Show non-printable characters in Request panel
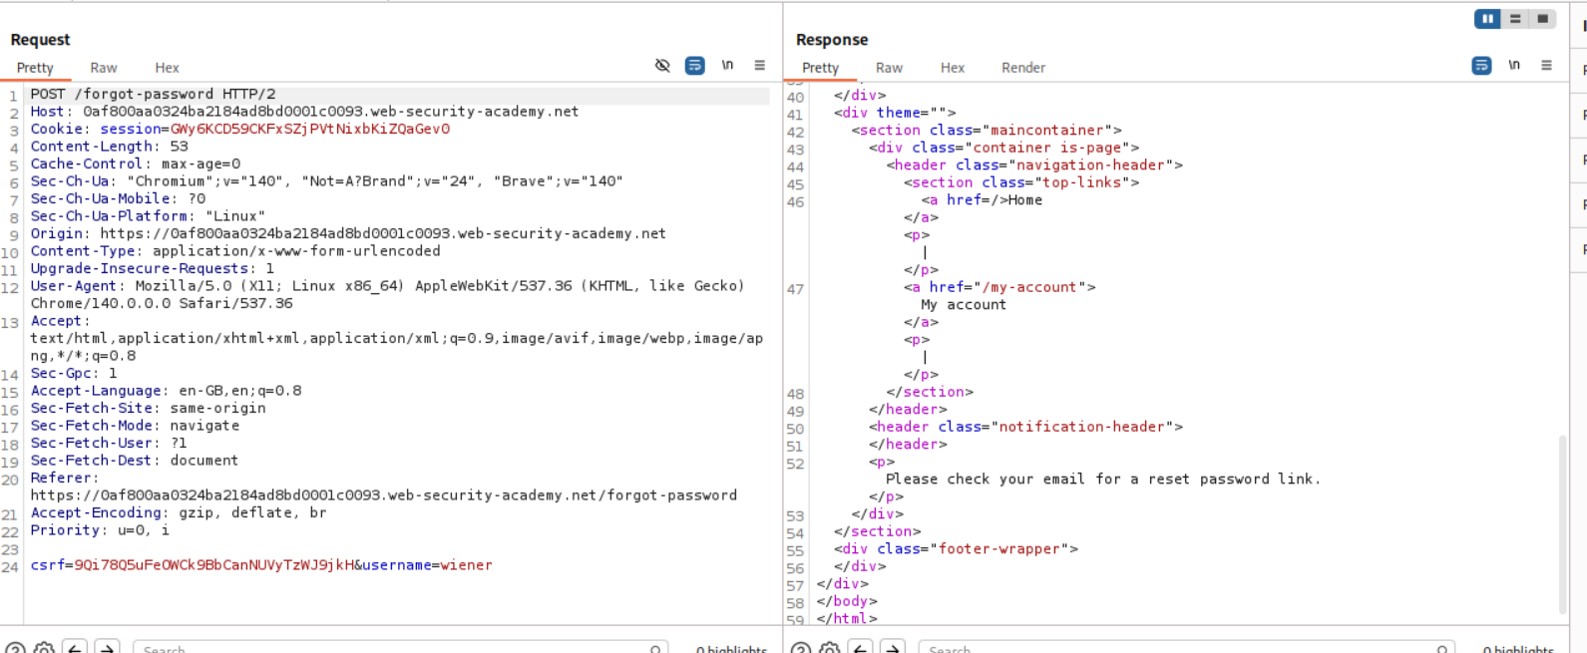The image size is (1587, 653). coord(727,66)
